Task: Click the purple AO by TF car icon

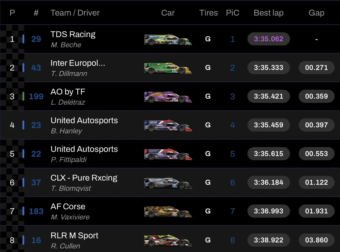Action: pos(168,97)
